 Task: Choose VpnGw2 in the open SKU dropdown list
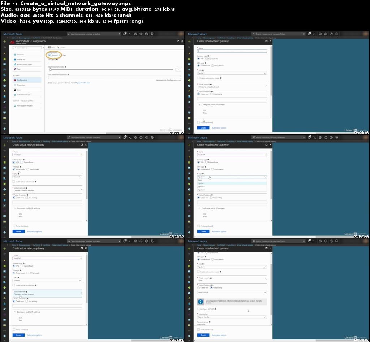[x=232, y=187]
